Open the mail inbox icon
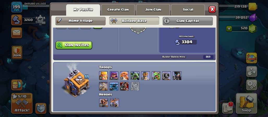Viewport: 268px width, 117px height. [x=17, y=33]
